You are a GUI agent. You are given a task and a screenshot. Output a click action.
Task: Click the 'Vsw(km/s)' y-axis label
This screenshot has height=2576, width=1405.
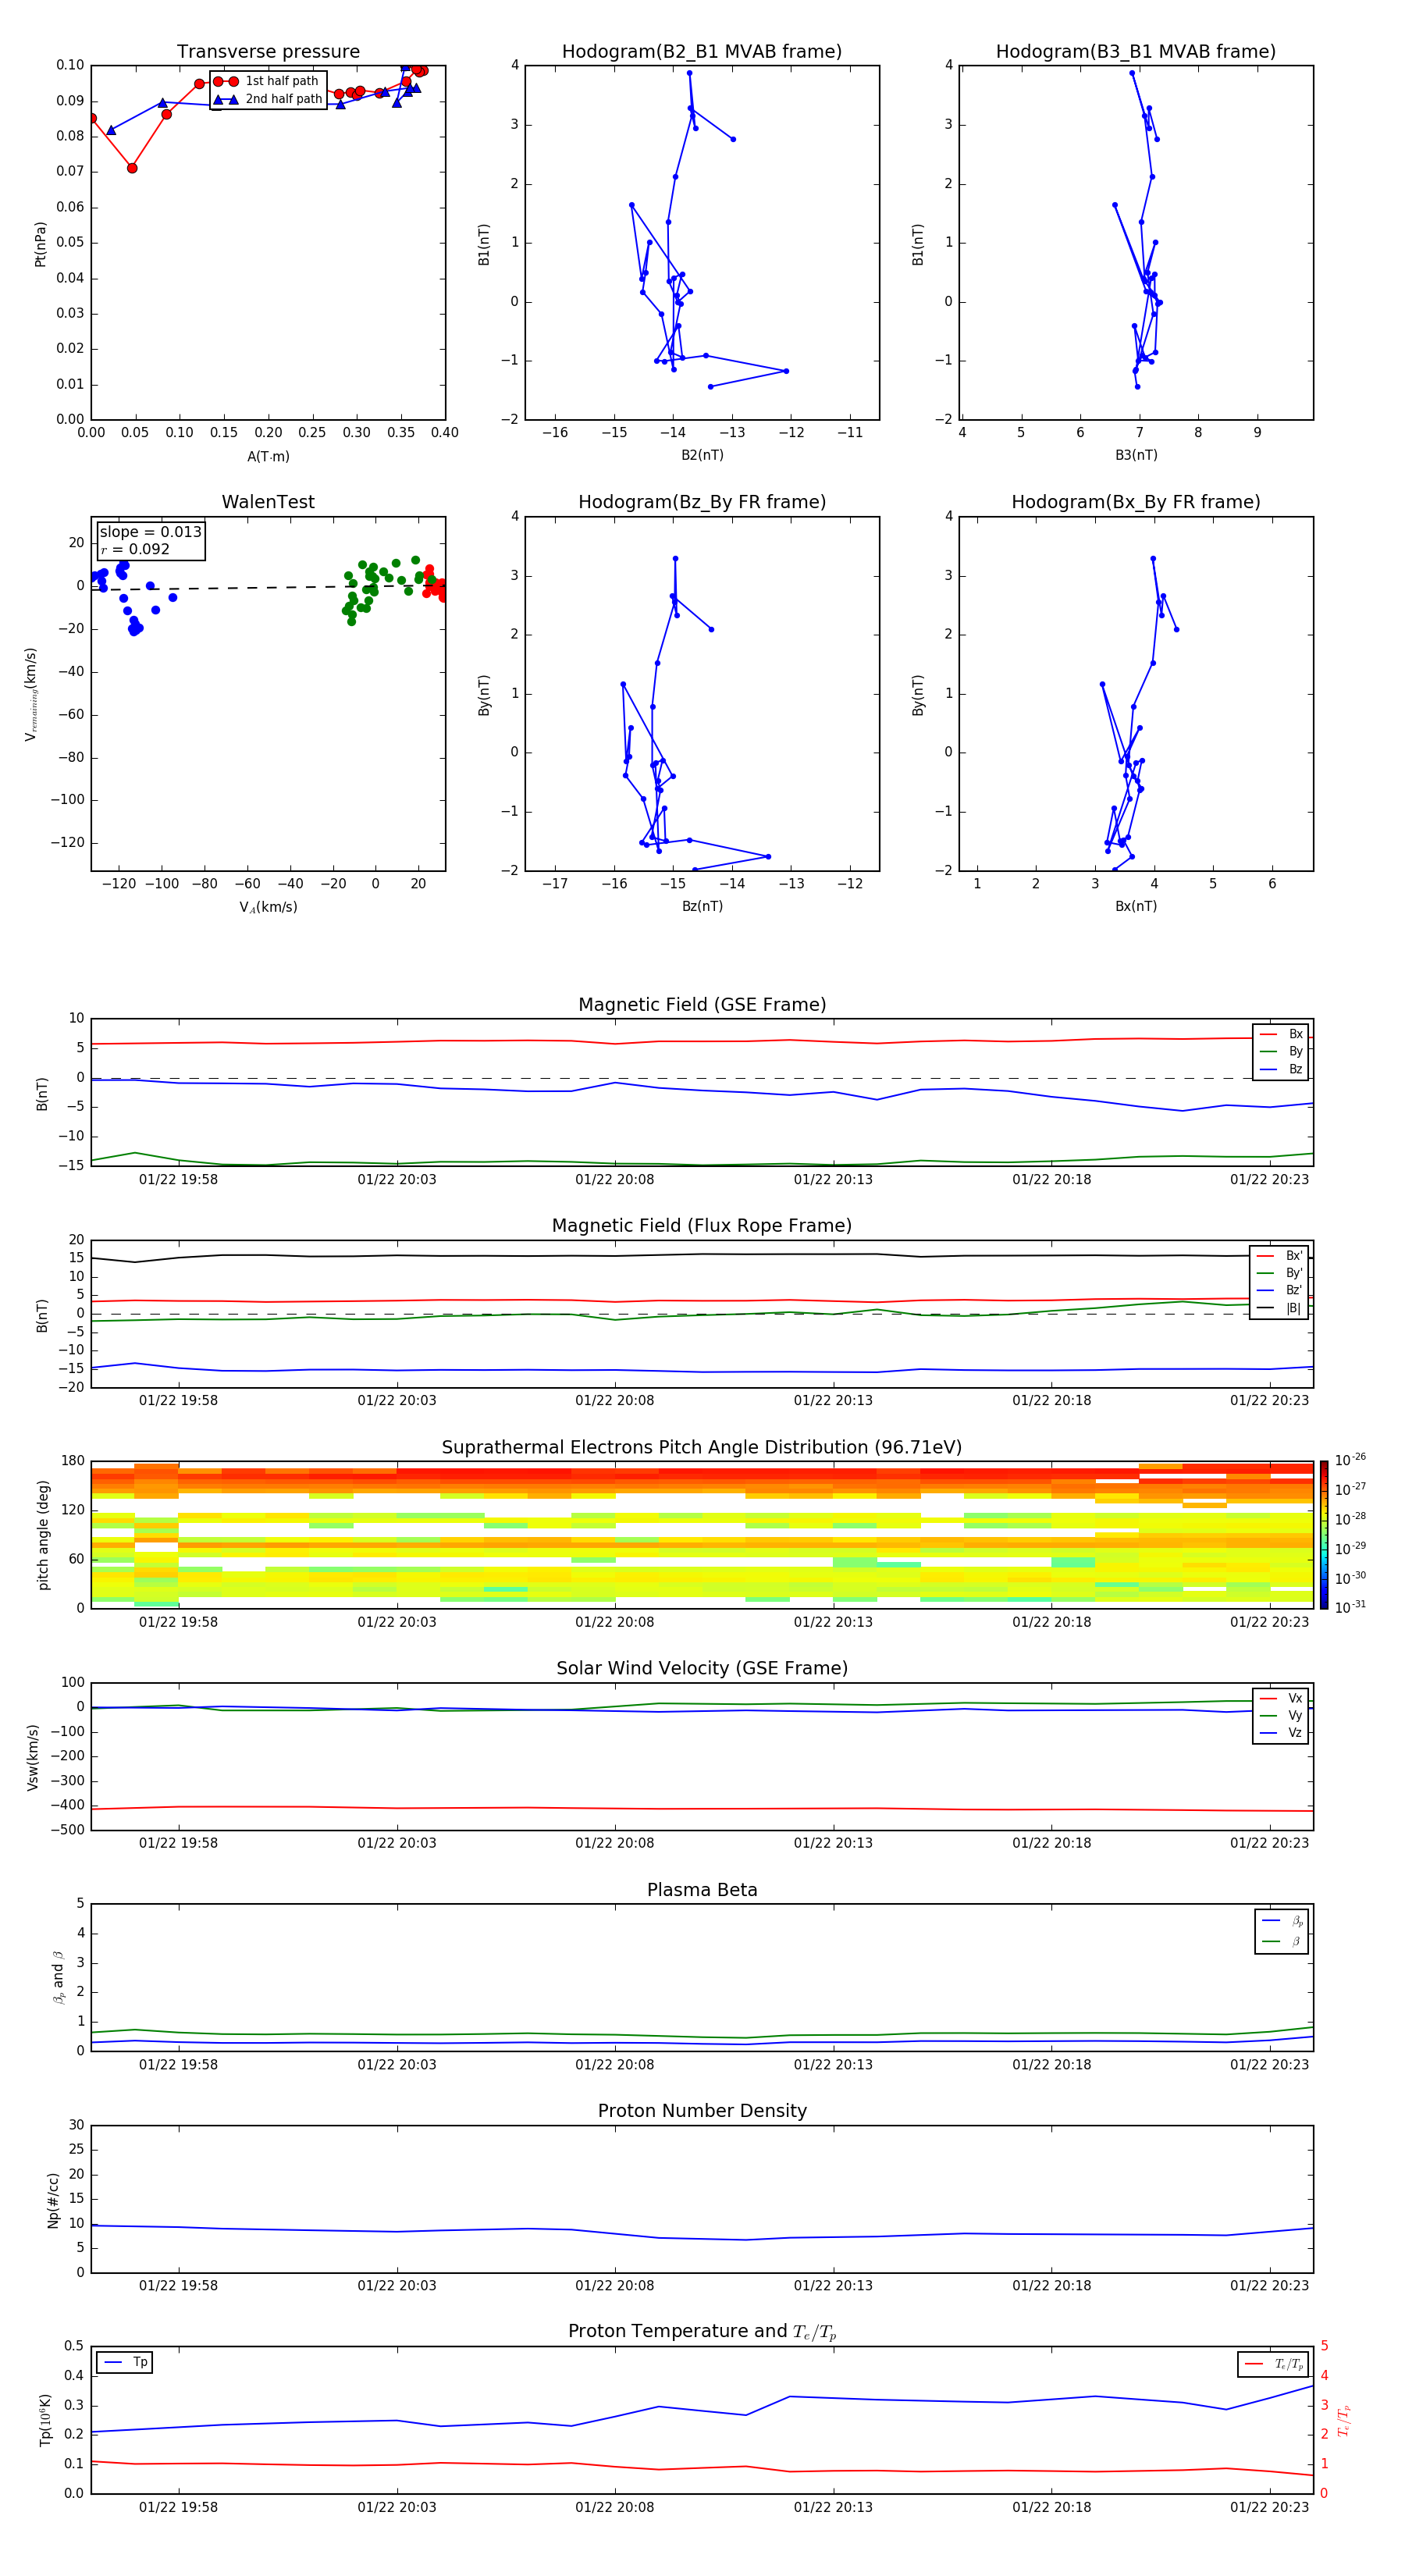click(x=33, y=1757)
